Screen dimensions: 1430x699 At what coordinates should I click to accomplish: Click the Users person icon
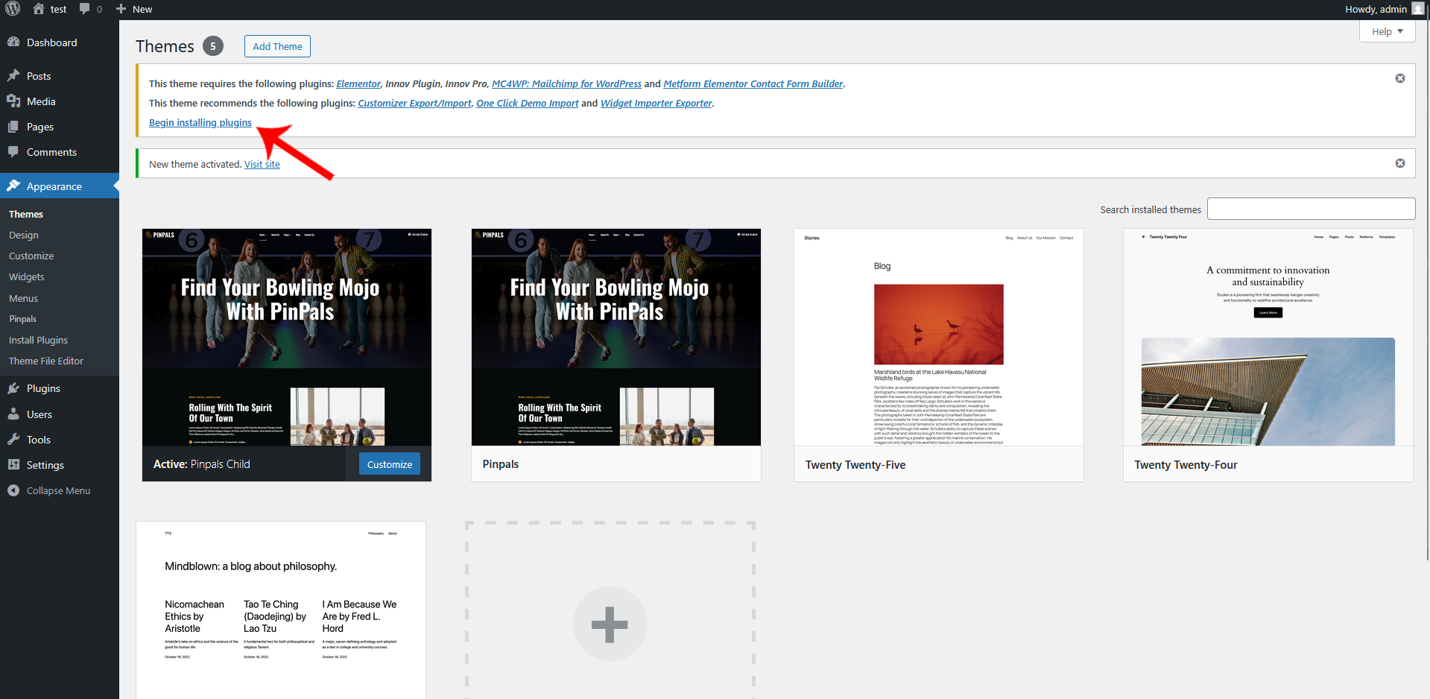pyautogui.click(x=13, y=414)
